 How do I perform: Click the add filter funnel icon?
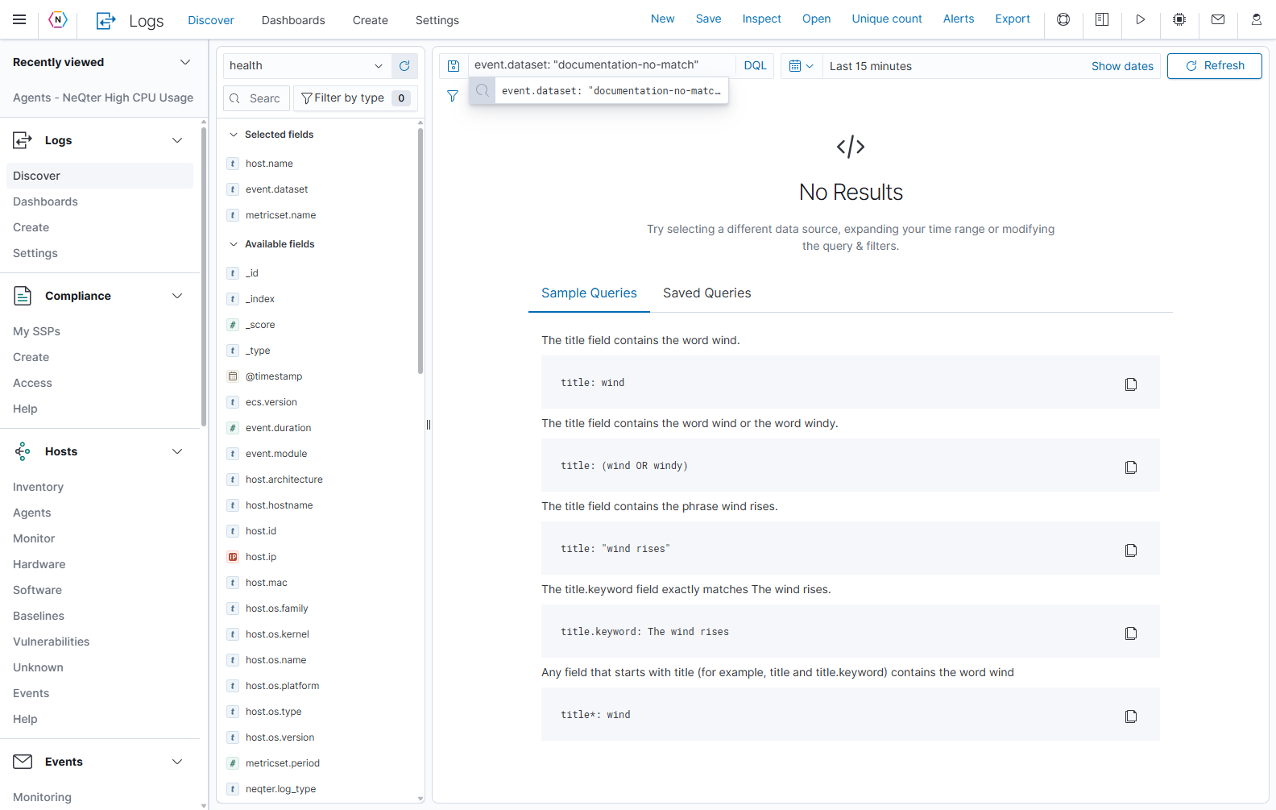click(453, 96)
